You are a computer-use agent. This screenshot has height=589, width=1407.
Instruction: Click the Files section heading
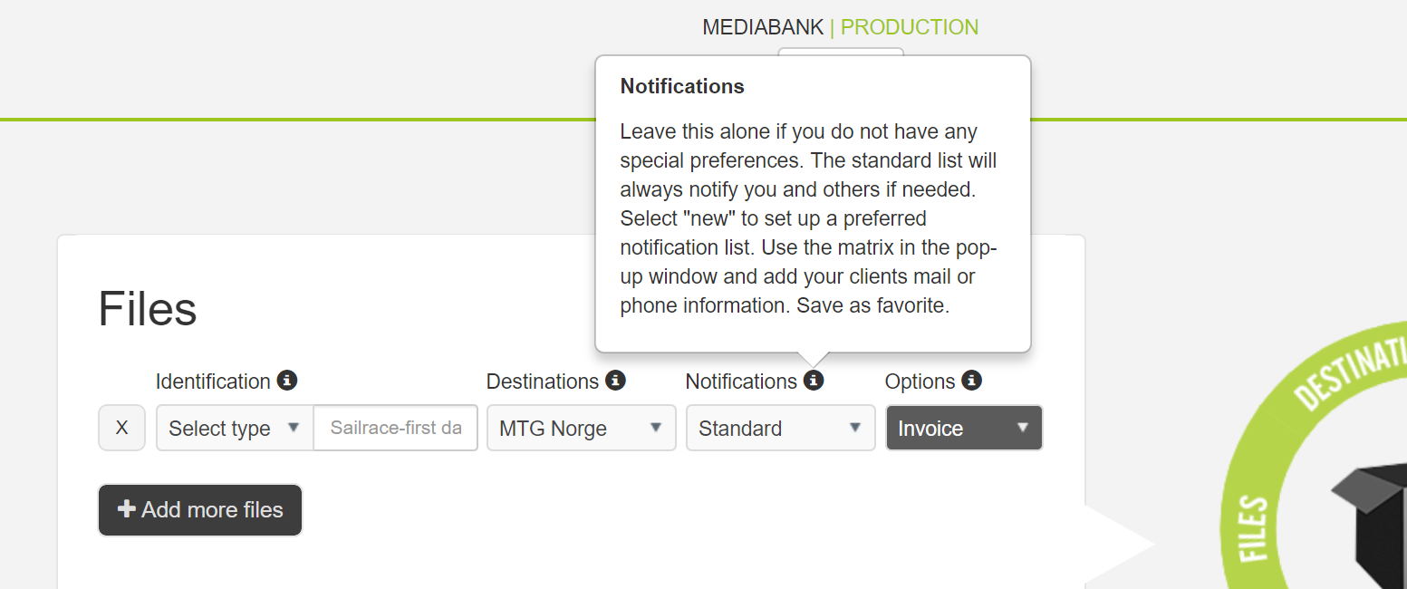pyautogui.click(x=148, y=309)
